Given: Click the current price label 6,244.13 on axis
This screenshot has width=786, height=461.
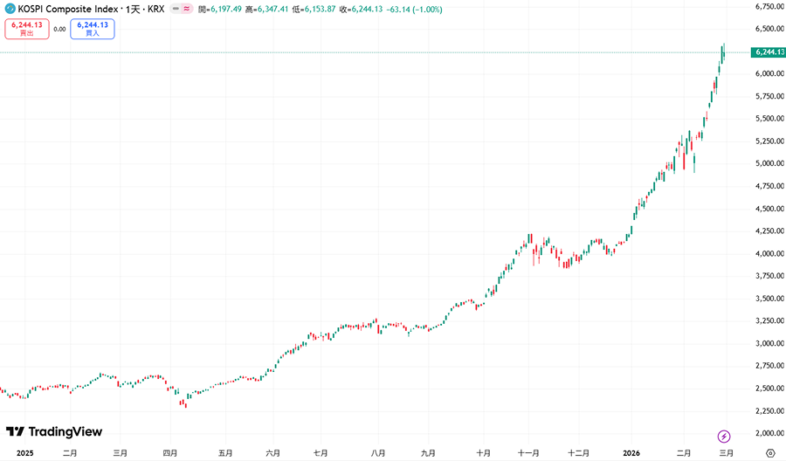Looking at the screenshot, I should point(766,52).
